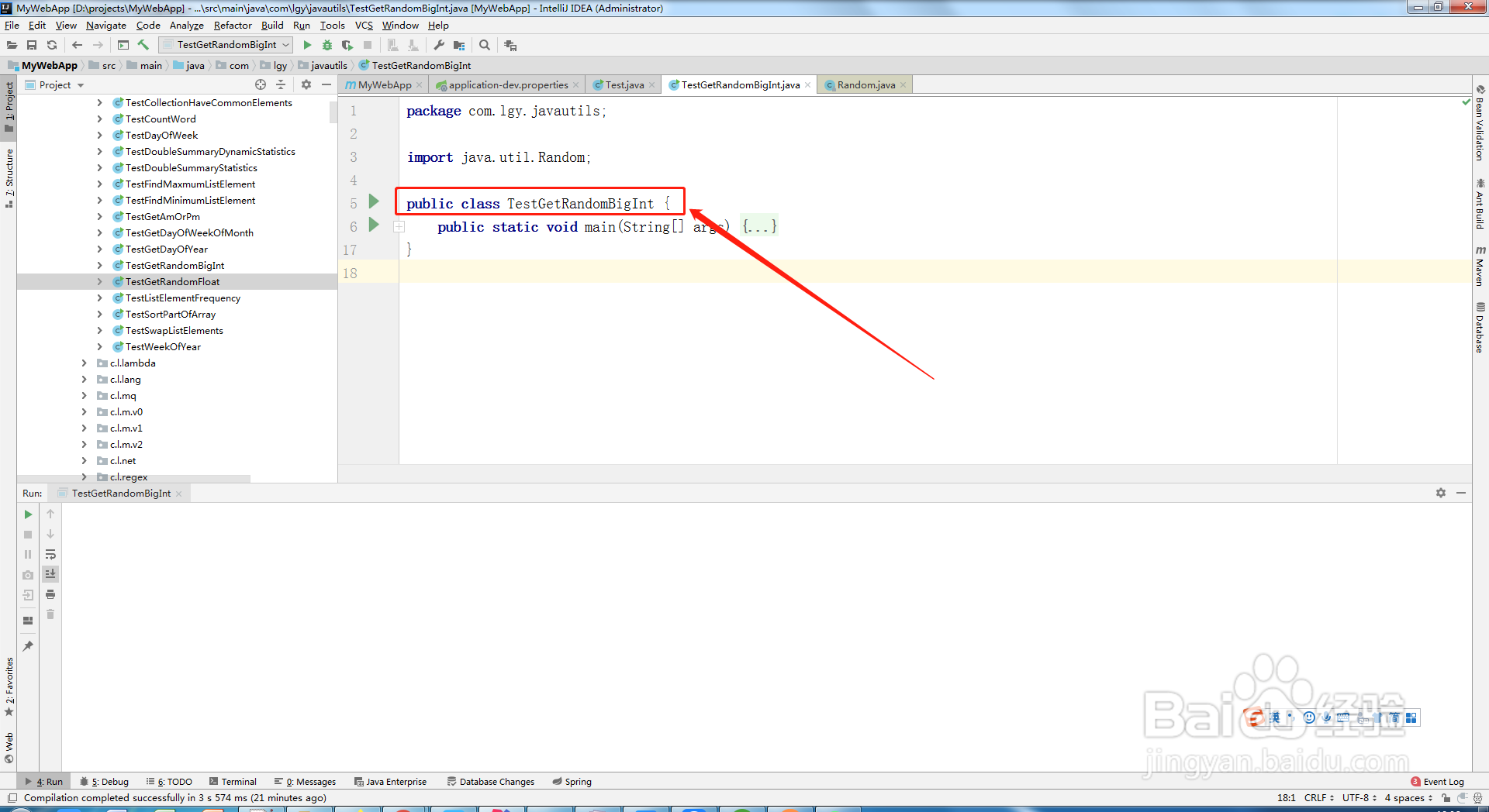Switch to the application-dev.properties tab
Screen dimensions: 1489x812
click(x=509, y=84)
